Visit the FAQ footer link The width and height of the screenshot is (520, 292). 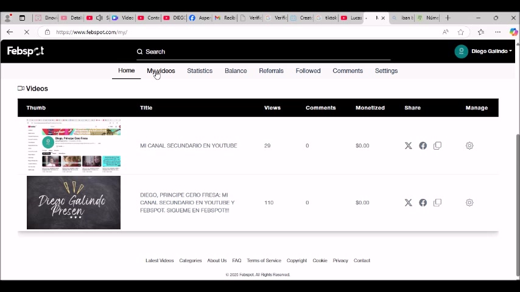point(237,260)
